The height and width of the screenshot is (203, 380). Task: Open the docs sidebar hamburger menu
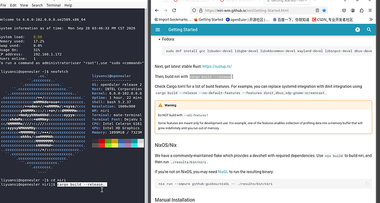pyautogui.click(x=158, y=30)
